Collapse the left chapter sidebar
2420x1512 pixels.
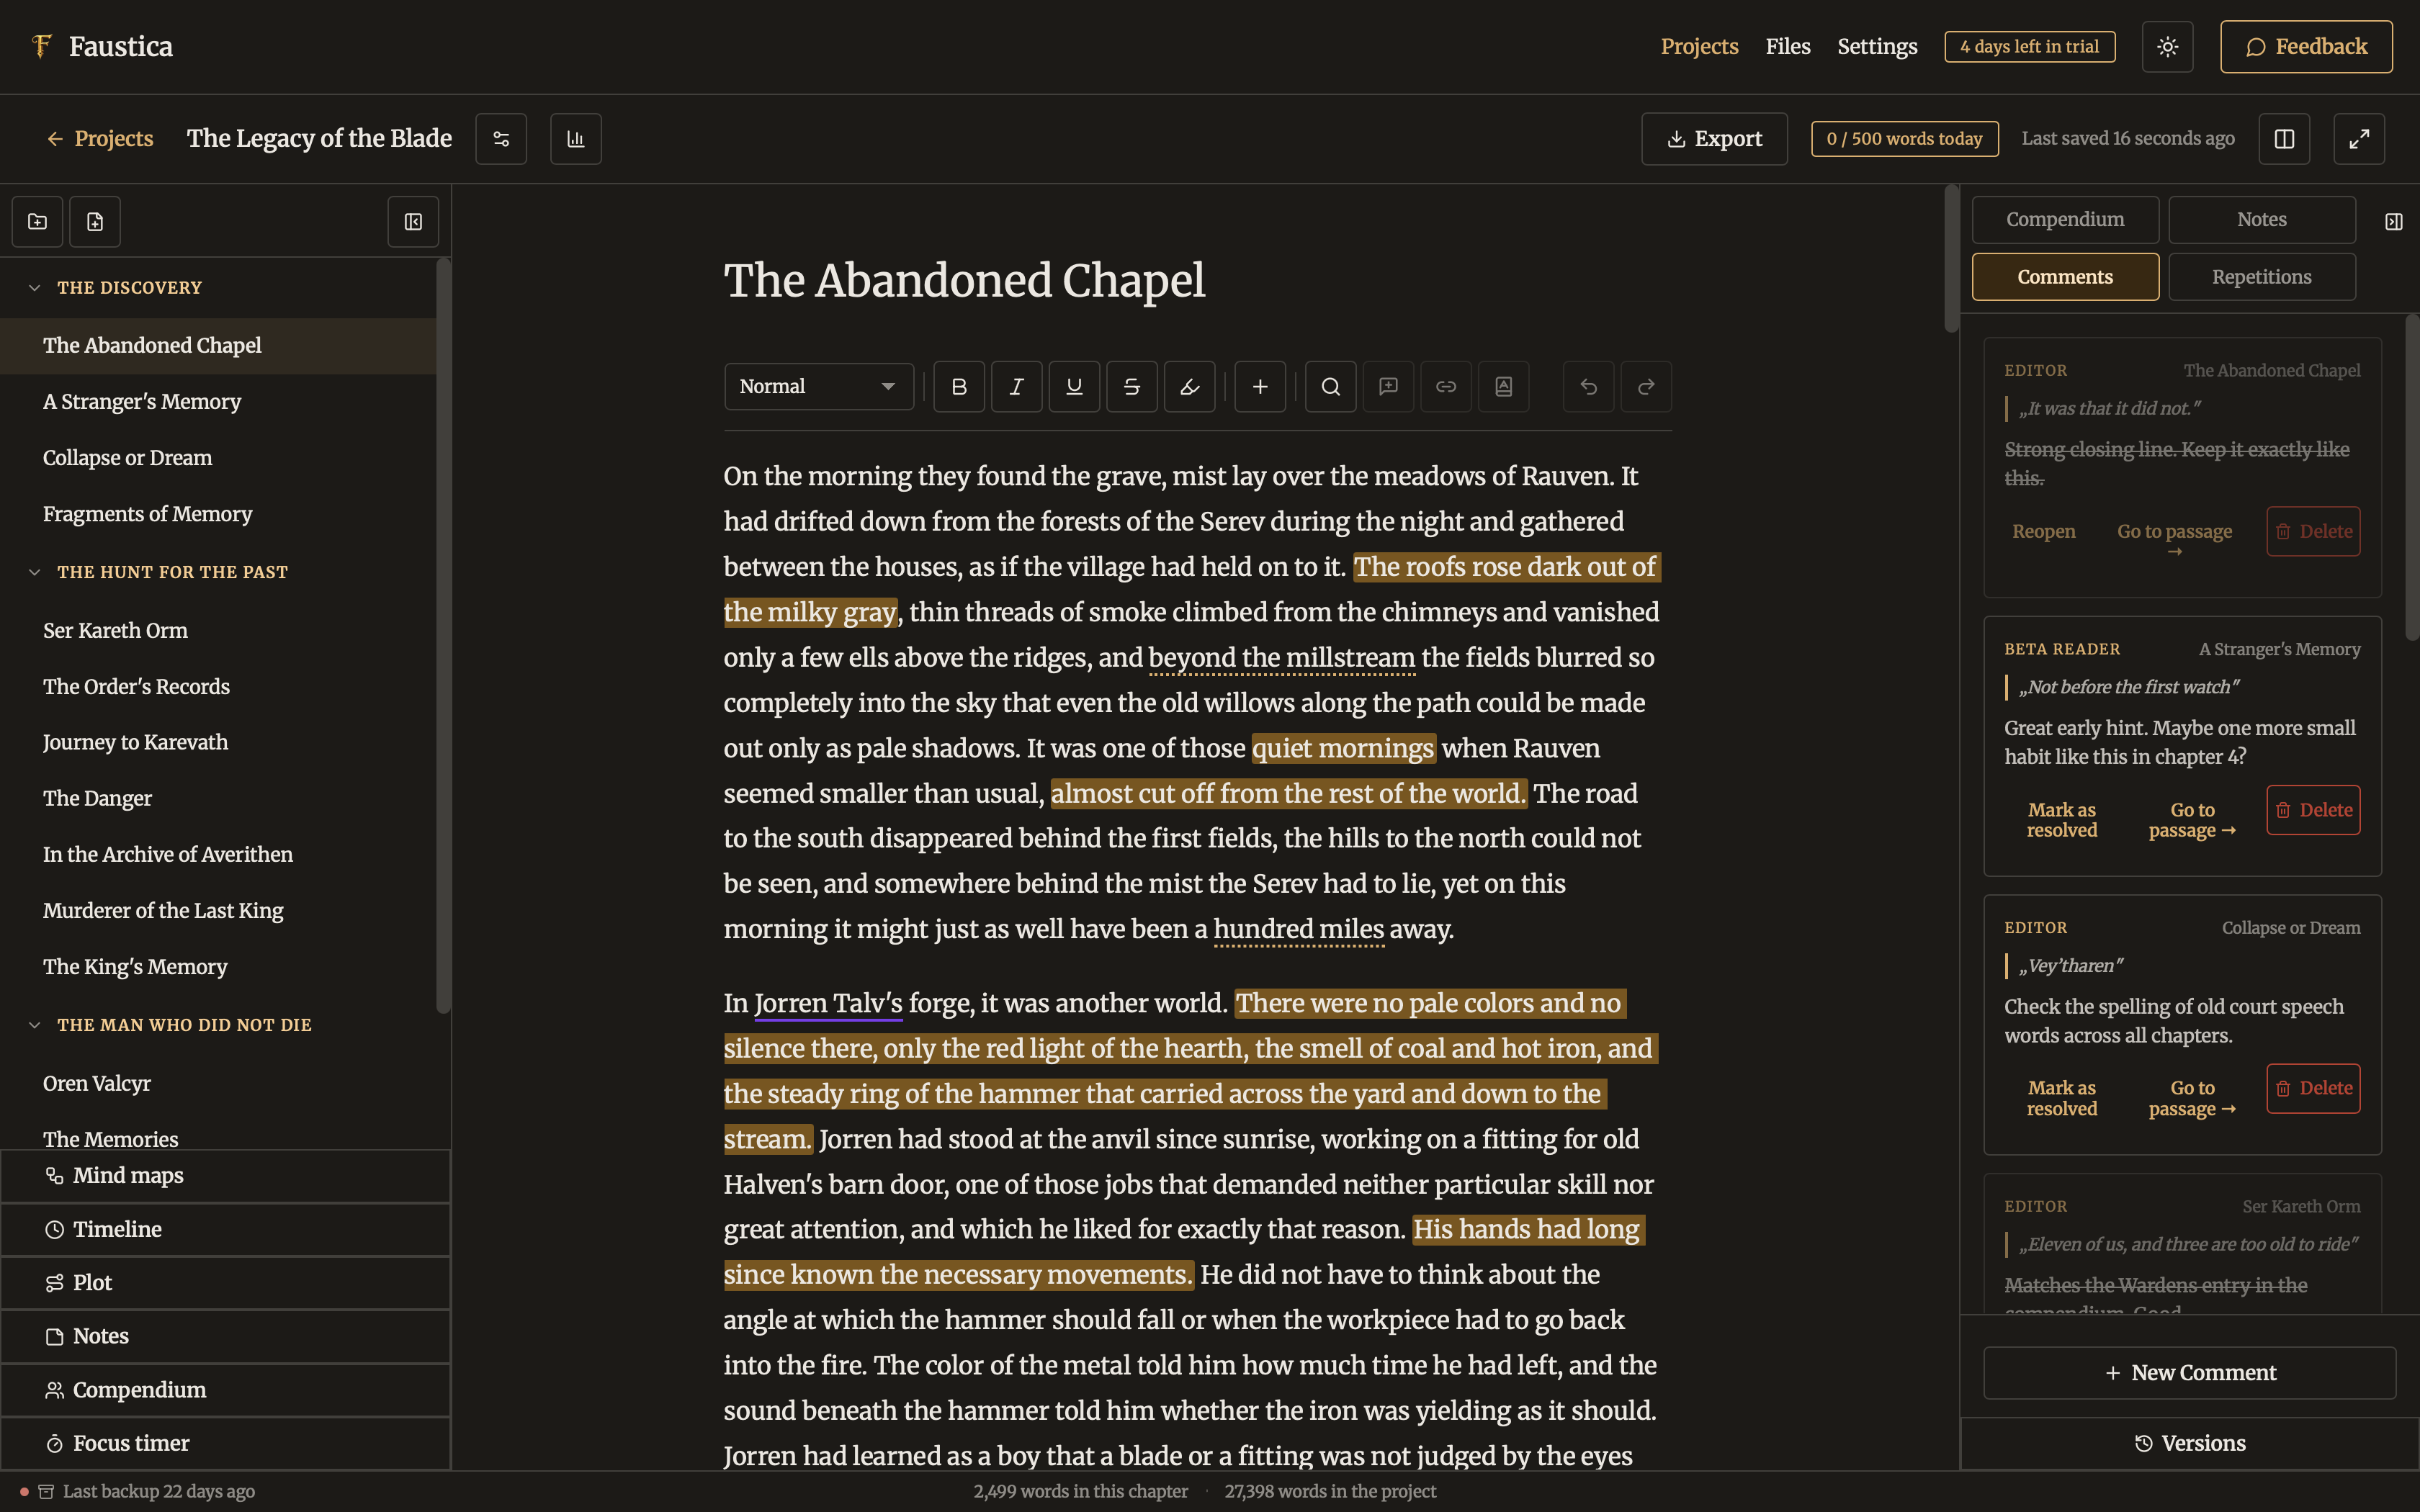[413, 222]
